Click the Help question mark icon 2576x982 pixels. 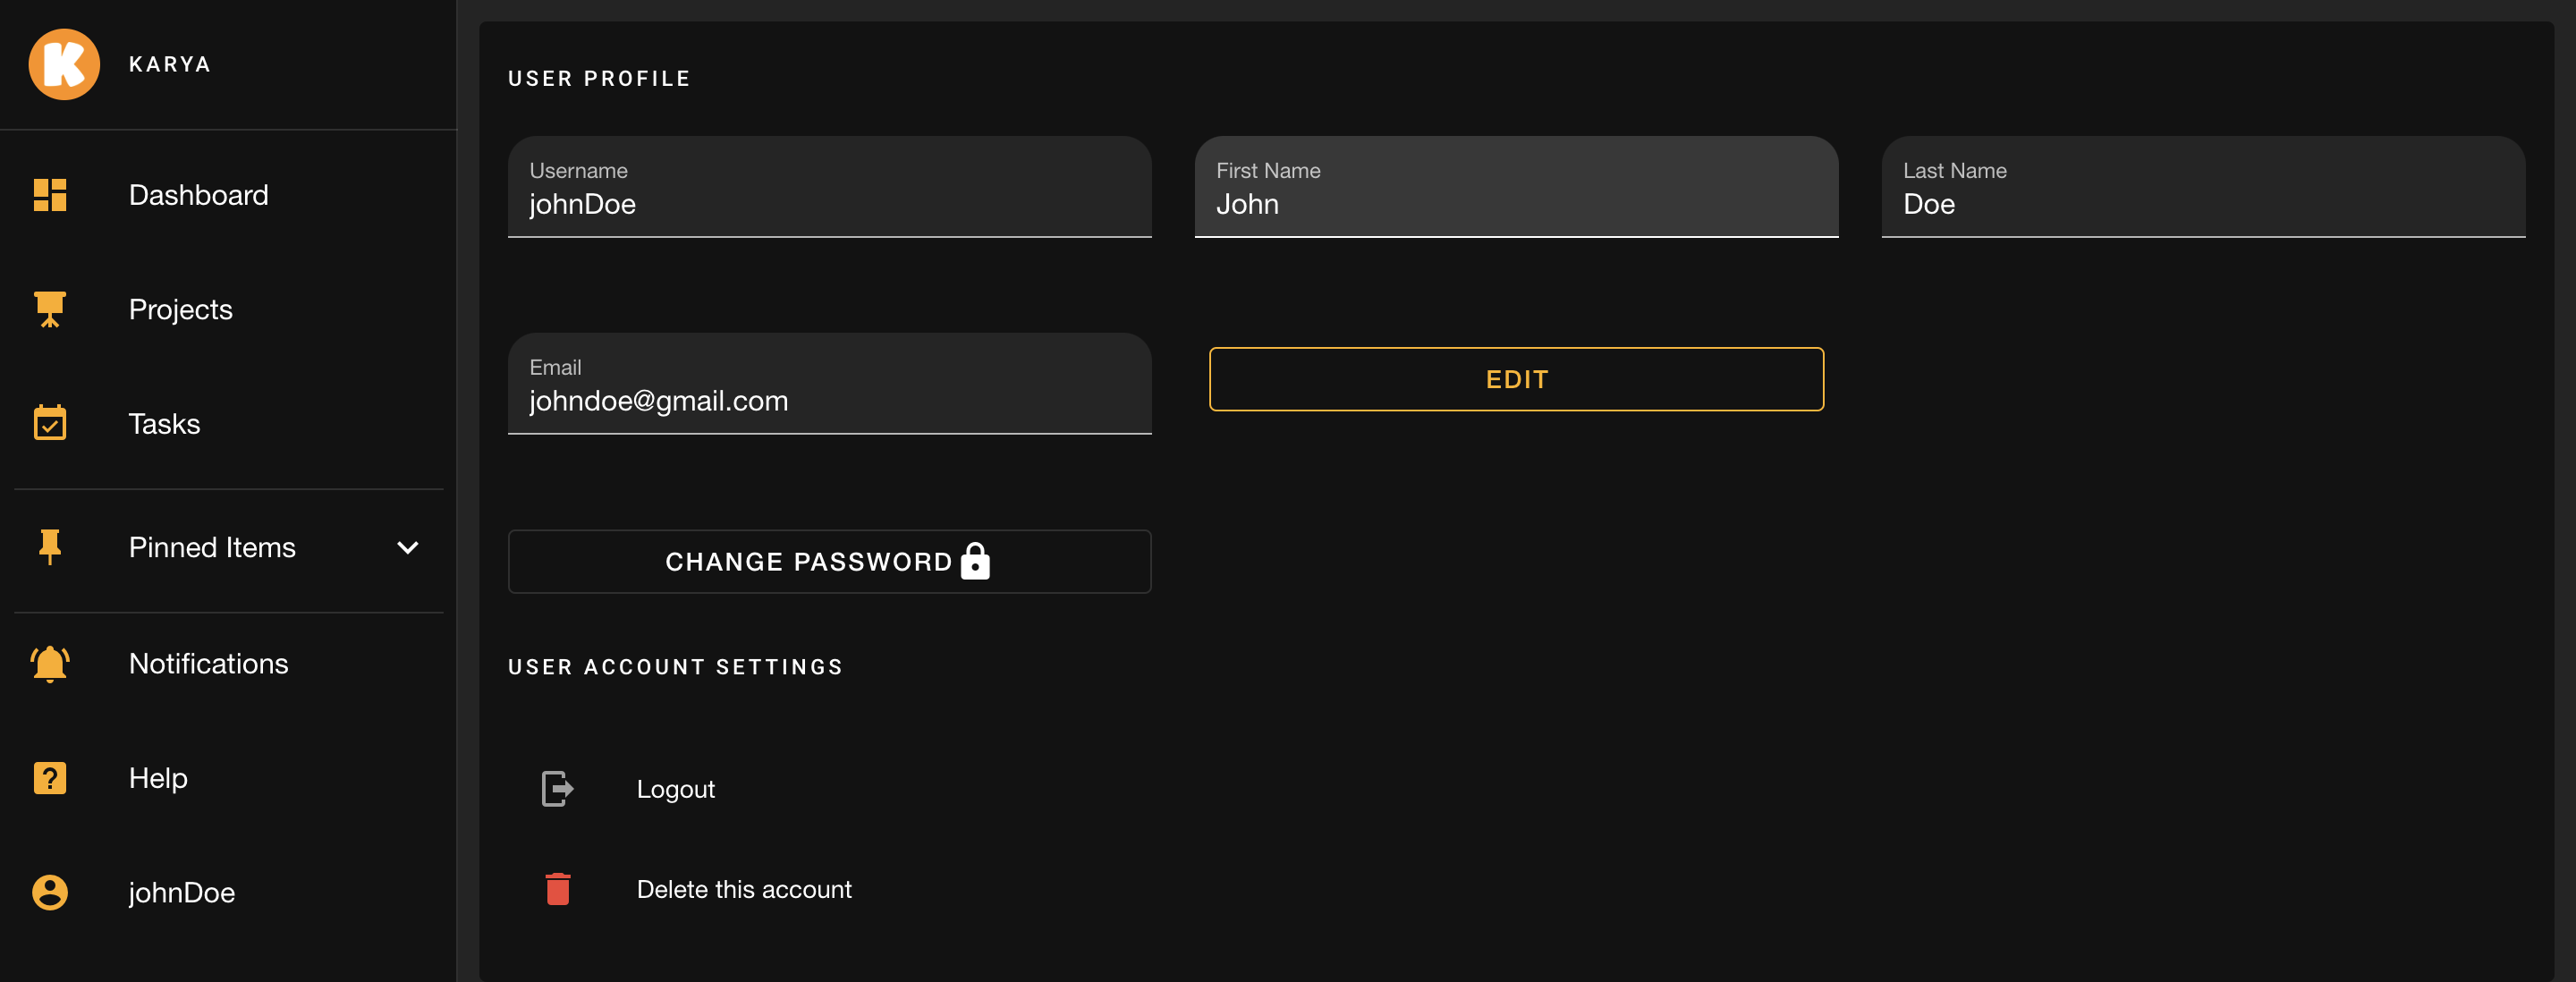[x=51, y=778]
